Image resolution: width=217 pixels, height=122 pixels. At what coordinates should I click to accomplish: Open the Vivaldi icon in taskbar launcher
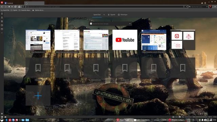10,120
